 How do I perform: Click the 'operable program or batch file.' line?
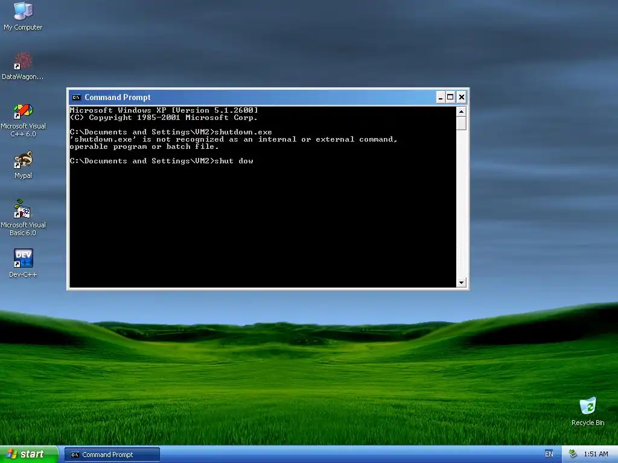[144, 146]
